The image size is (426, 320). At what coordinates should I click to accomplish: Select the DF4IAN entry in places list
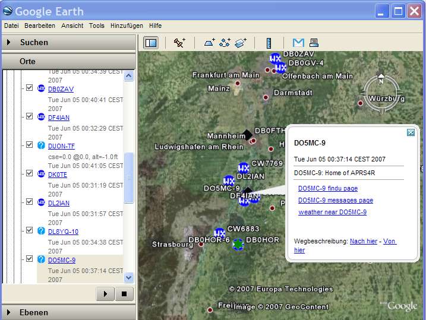tap(59, 118)
